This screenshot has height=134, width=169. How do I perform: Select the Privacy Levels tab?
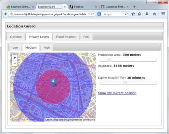(x=39, y=37)
